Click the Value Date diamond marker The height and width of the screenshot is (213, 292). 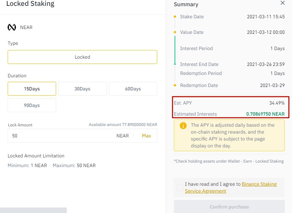pyautogui.click(x=175, y=32)
